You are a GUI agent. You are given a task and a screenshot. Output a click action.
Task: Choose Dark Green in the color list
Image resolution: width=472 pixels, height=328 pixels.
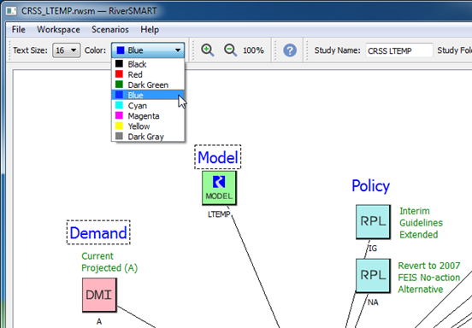tap(148, 85)
